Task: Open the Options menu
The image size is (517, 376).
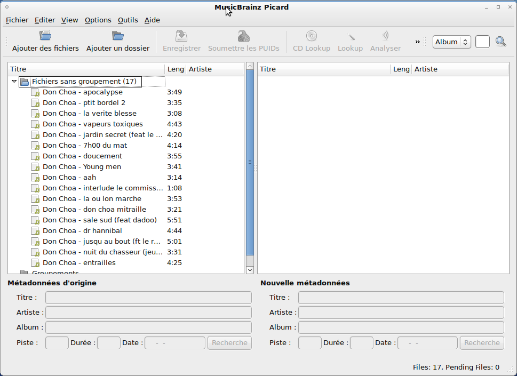Action: point(98,20)
